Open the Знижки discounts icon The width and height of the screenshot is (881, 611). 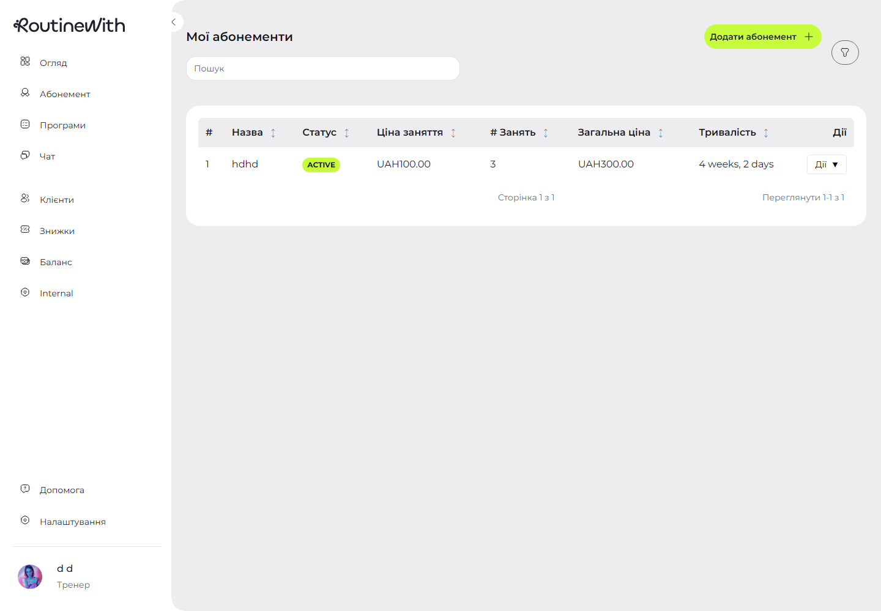click(x=25, y=229)
